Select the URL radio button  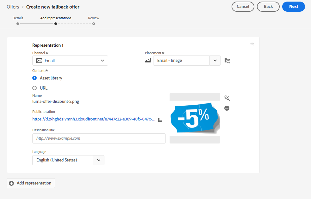tap(34, 88)
